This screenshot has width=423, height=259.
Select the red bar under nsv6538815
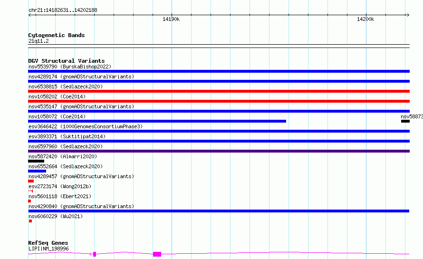[219, 91]
